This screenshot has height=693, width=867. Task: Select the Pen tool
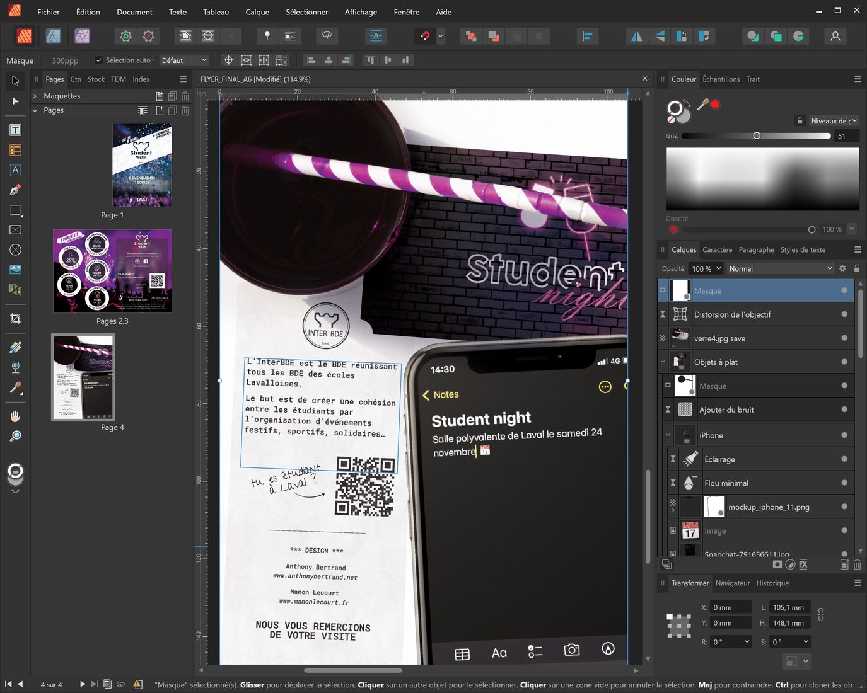16,190
